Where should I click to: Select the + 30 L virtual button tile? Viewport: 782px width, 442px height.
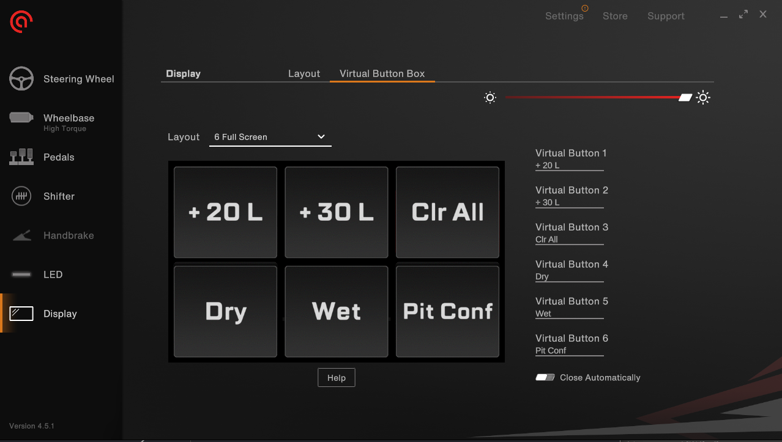click(x=337, y=212)
